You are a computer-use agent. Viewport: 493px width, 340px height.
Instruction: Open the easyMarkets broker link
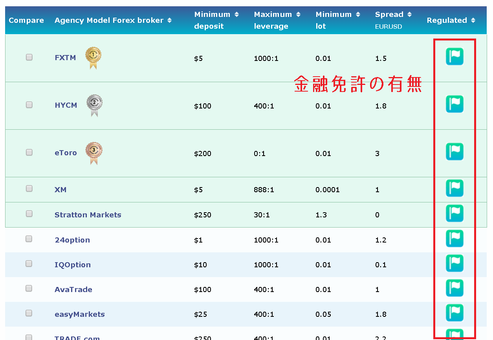(x=80, y=314)
